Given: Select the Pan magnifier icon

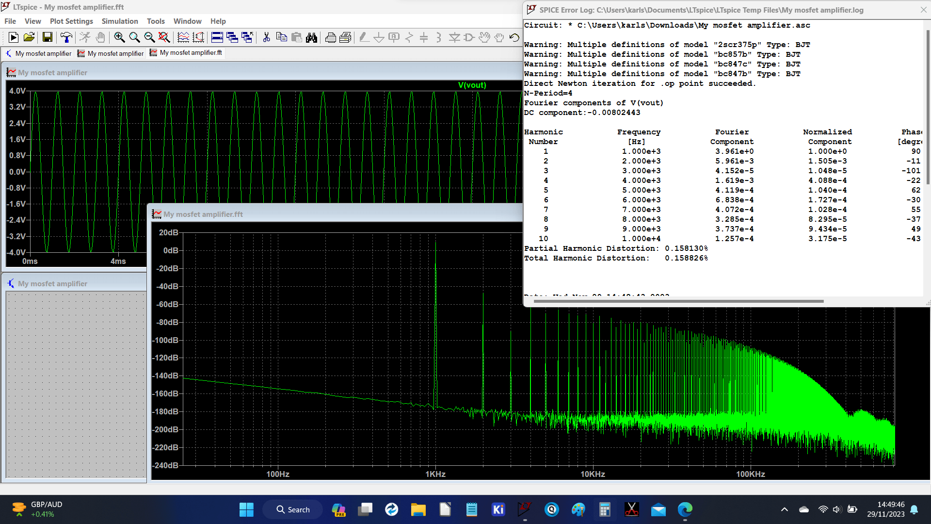Looking at the screenshot, I should pos(134,37).
